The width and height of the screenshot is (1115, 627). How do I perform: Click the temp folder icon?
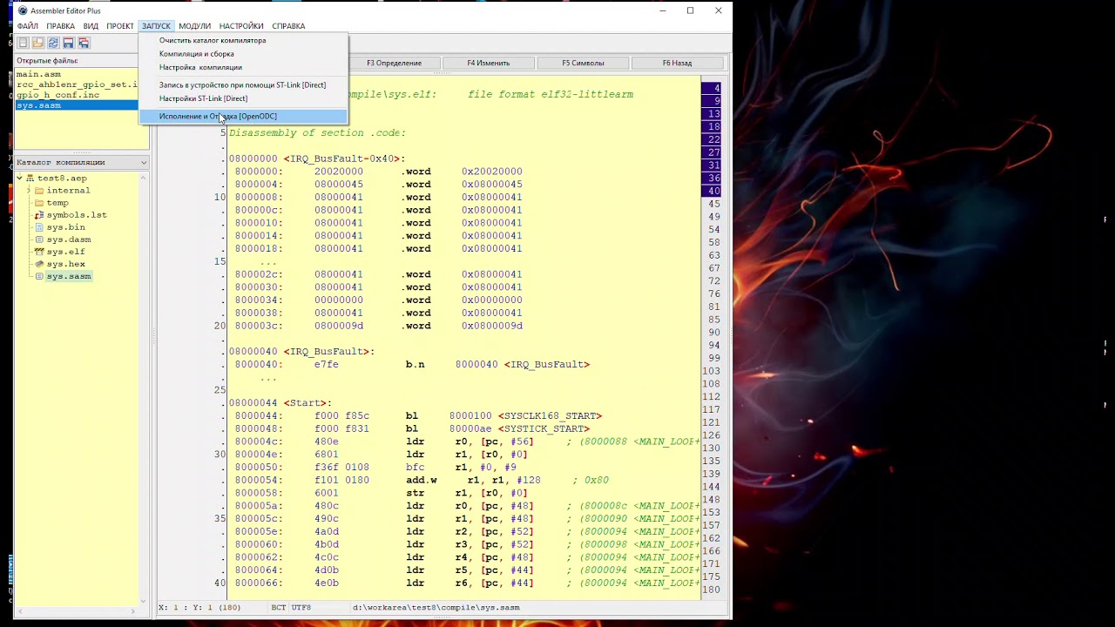click(x=39, y=202)
